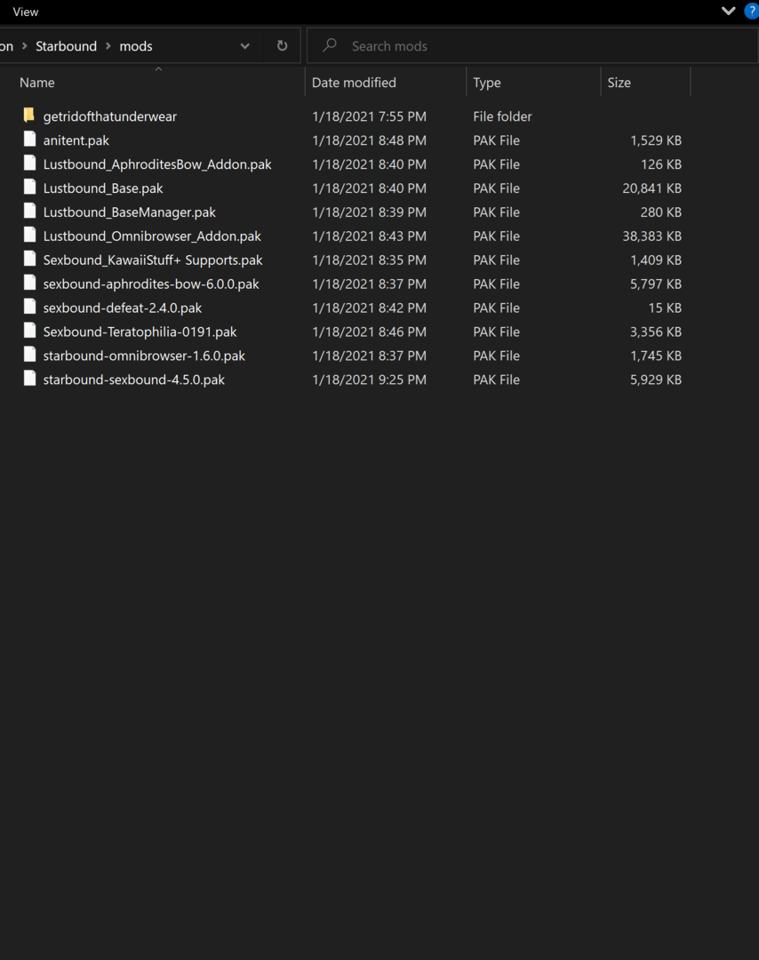Expand chevron between Starbound and mods
The width and height of the screenshot is (759, 960).
click(x=108, y=46)
